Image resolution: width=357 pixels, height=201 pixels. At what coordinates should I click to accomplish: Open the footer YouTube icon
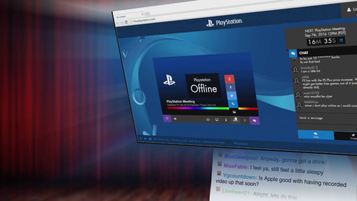pyautogui.click(x=150, y=139)
